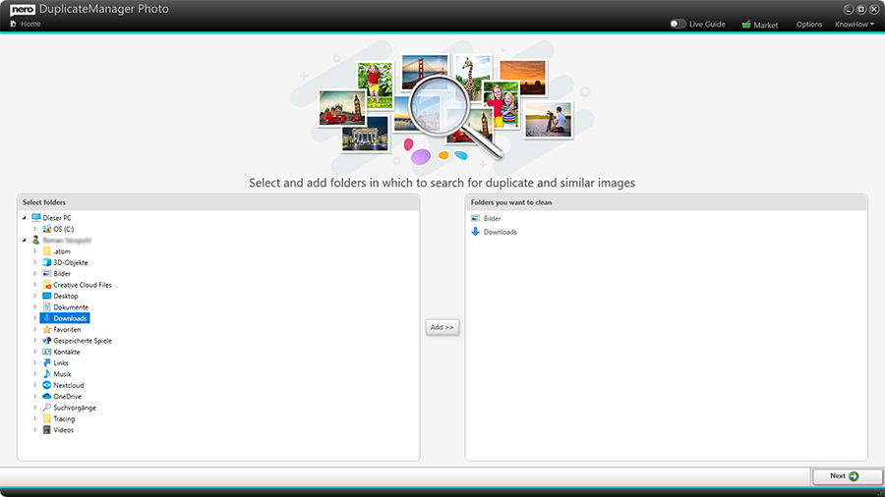Collapse the Dieser PC tree node

pyautogui.click(x=25, y=217)
